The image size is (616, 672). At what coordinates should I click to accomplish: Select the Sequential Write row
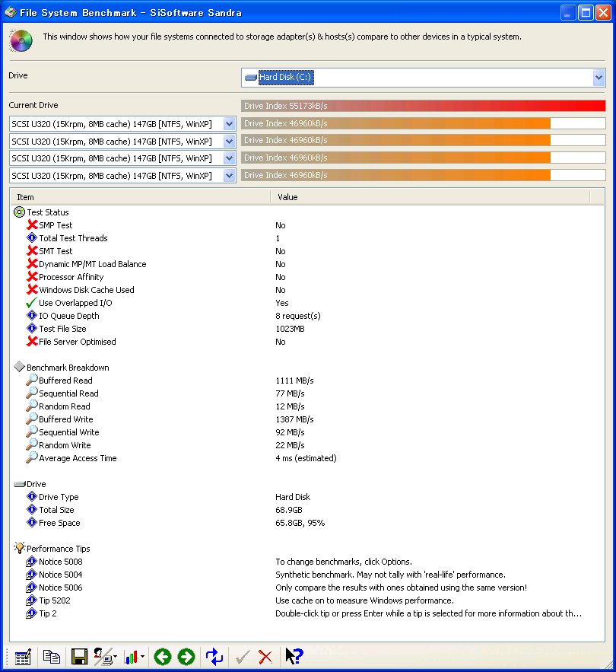coord(306,432)
